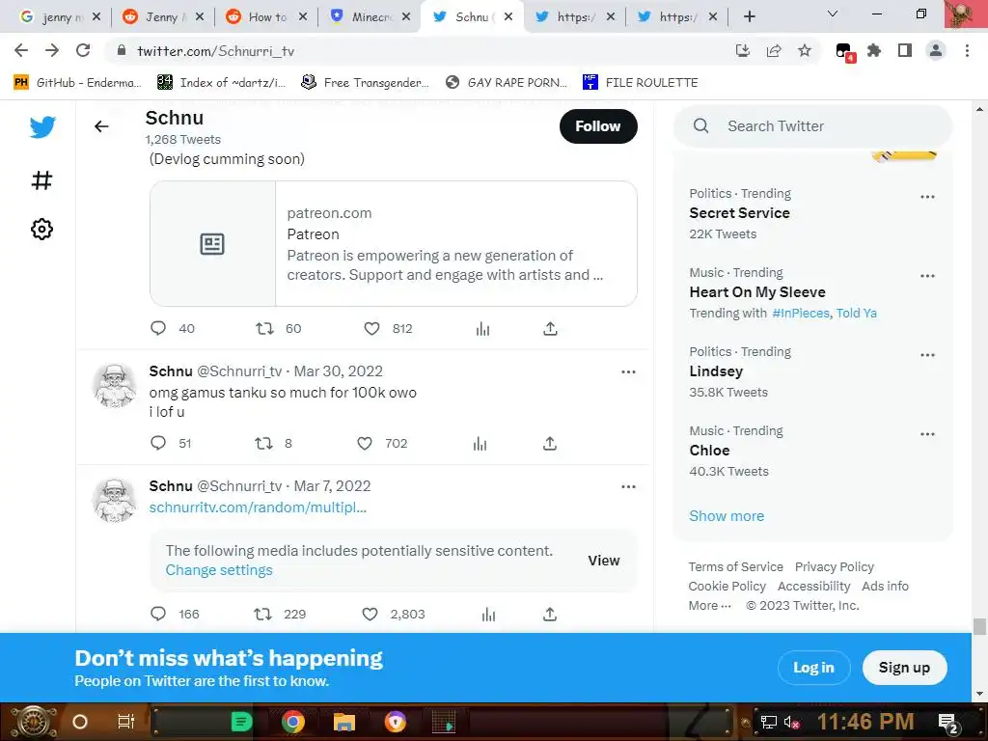Bookmark this page with the star icon
The image size is (988, 741).
pyautogui.click(x=805, y=50)
